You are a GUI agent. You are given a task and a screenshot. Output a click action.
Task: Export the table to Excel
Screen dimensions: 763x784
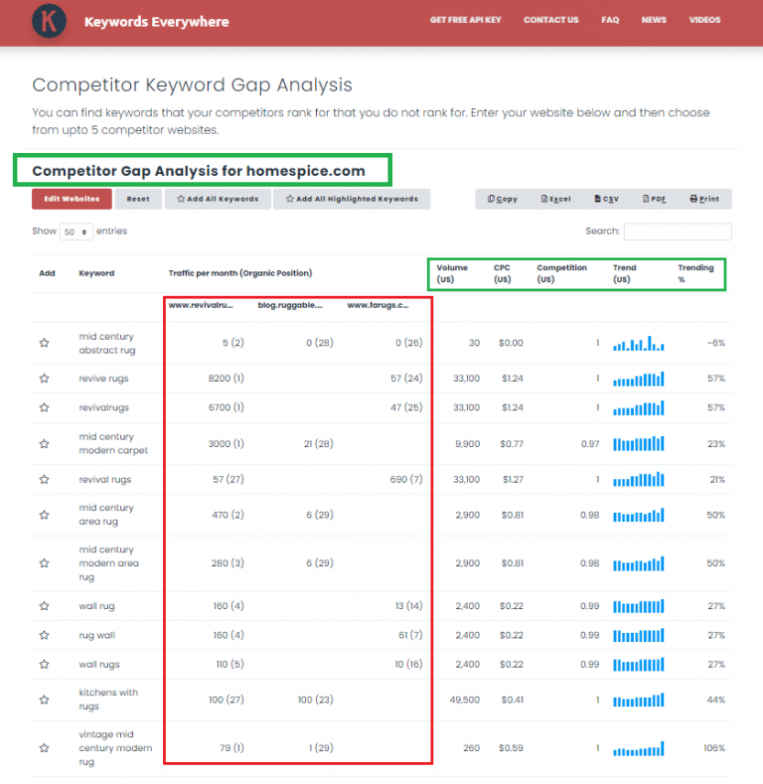pos(555,199)
